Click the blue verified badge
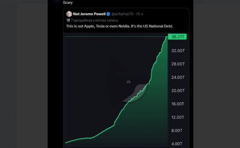 (x=108, y=14)
